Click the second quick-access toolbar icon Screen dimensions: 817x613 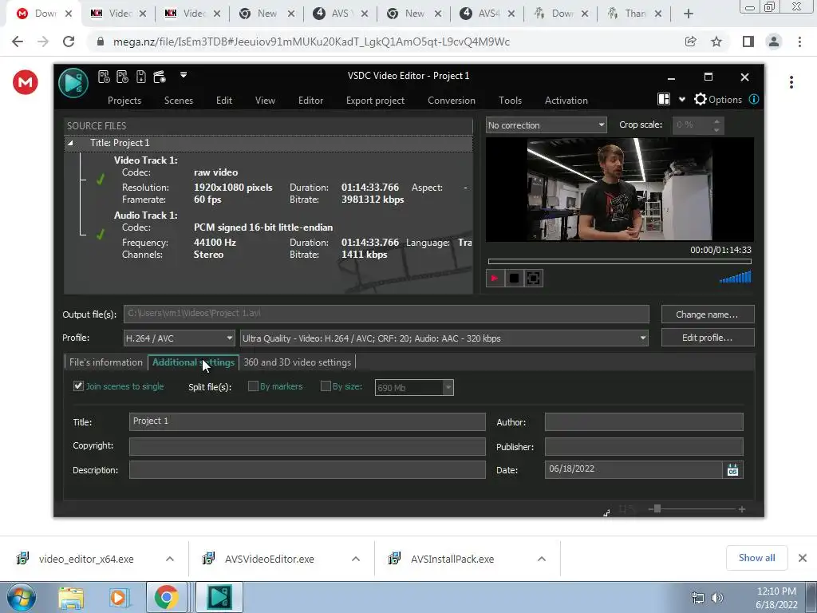[122, 77]
